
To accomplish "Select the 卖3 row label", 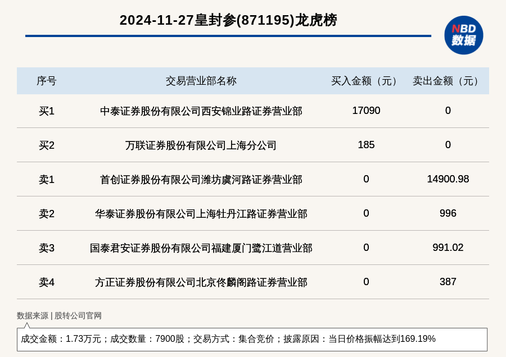I will pos(47,248).
